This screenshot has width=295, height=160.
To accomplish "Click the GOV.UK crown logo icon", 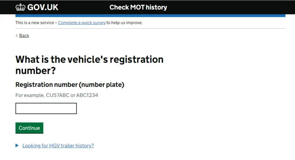I will (x=20, y=7).
